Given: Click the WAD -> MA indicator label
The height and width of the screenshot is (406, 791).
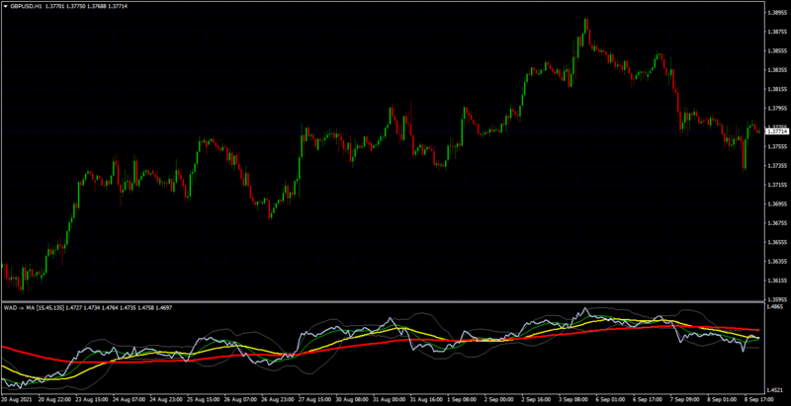Looking at the screenshot, I should [20, 307].
